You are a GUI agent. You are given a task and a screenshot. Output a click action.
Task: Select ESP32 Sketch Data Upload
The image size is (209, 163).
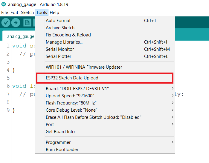pyautogui.click(x=72, y=78)
